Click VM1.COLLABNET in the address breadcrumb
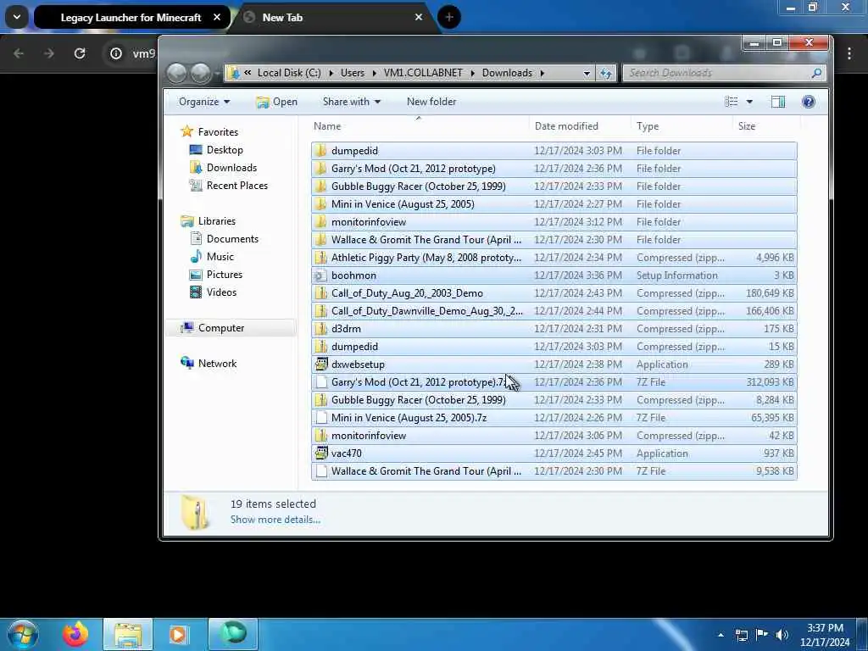The width and height of the screenshot is (868, 651). pyautogui.click(x=423, y=73)
